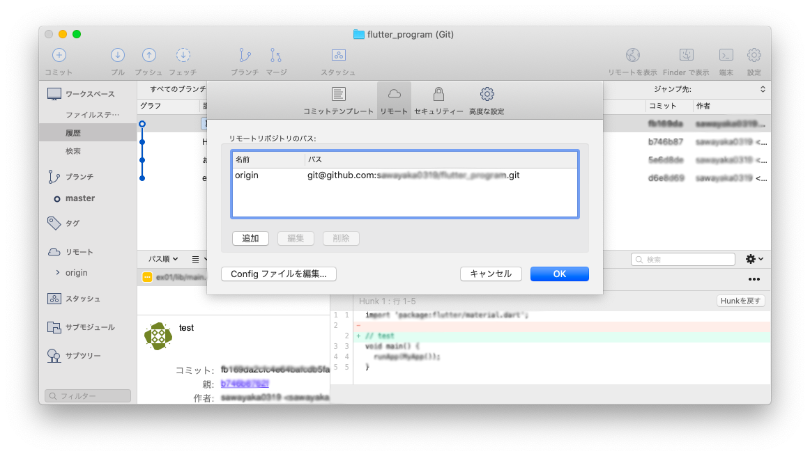Select Workspace (ワークスペース) in sidebar

point(81,94)
